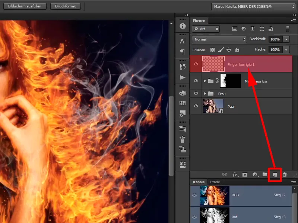
Task: Toggle the layer filter switch on/off
Action: 288,29
